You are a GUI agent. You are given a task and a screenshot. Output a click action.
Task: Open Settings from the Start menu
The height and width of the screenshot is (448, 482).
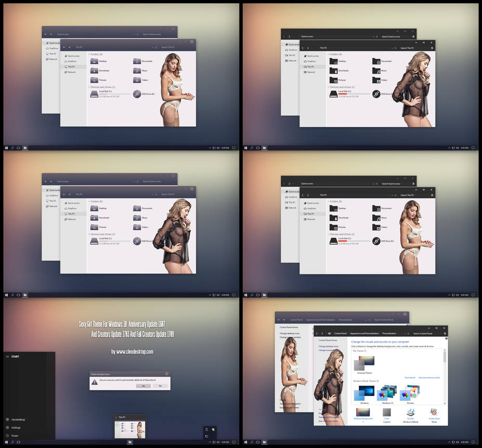13,428
